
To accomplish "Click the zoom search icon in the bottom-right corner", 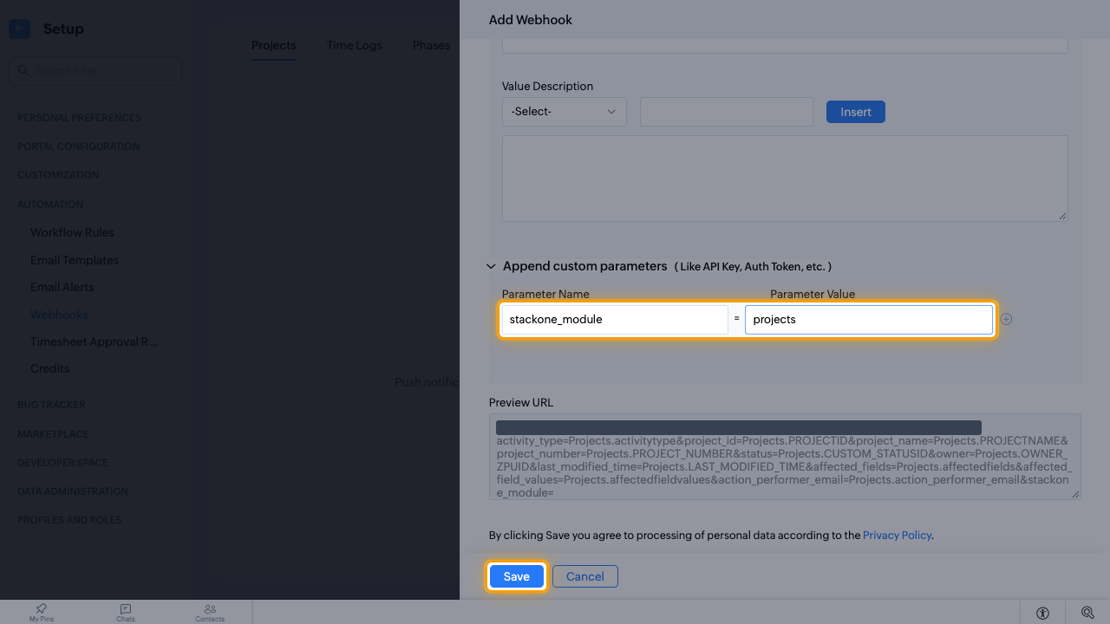I will tap(1087, 613).
